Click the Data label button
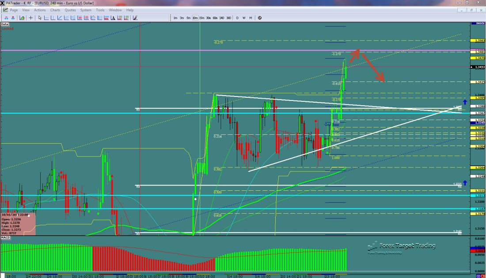Screen dimensions: 486x278 point(5,25)
